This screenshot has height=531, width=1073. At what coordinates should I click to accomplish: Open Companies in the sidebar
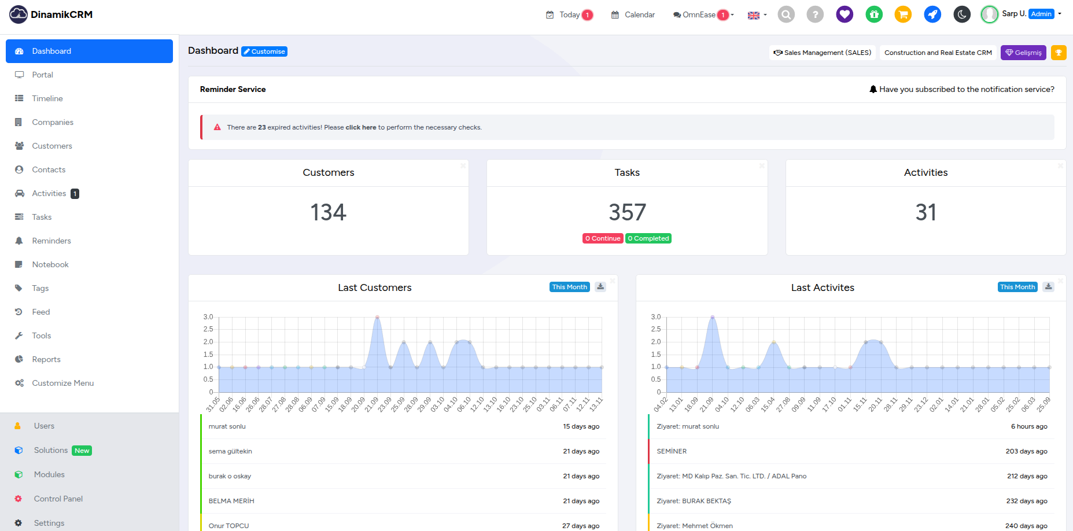click(x=53, y=122)
